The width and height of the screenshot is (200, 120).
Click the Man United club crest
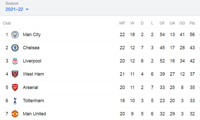15,114
